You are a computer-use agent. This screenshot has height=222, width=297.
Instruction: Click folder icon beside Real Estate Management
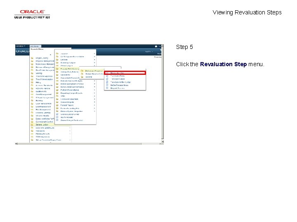(x=32, y=70)
